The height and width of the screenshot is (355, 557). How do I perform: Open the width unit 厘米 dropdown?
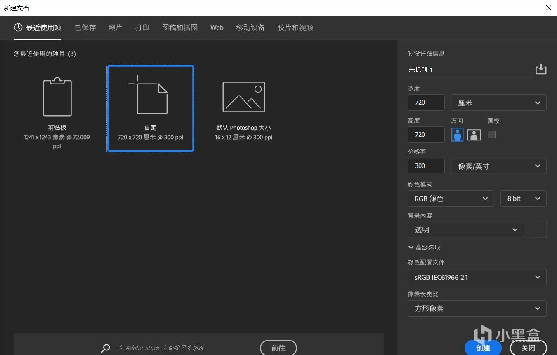tap(499, 103)
